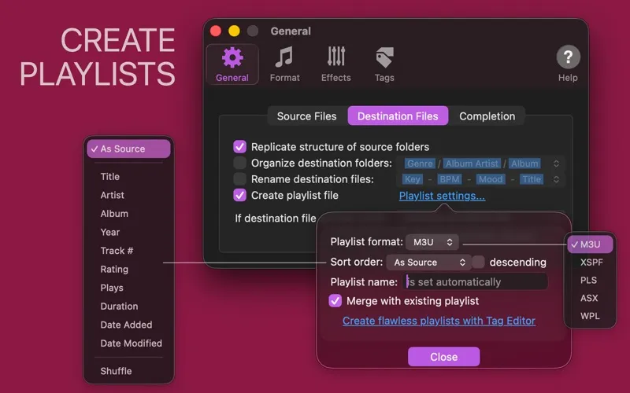The height and width of the screenshot is (393, 630).
Task: Open Playlist settings link
Action: 442,196
